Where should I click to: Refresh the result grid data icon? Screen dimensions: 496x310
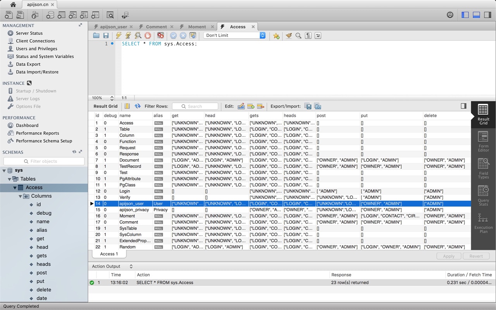coord(138,106)
